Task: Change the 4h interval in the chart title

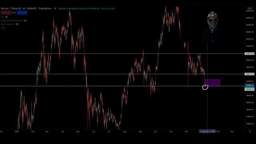Action: point(24,8)
